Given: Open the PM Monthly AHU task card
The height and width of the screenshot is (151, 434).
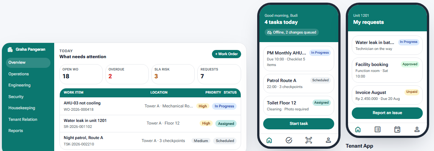Looking at the screenshot, I should pyautogui.click(x=299, y=59).
